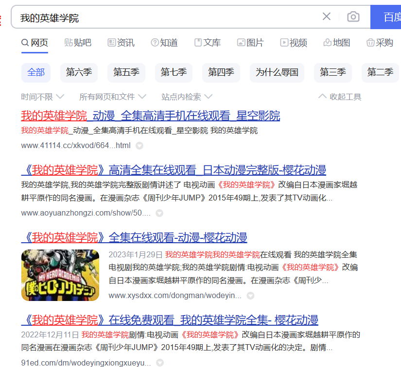The image size is (401, 367).
Task: Open the 在线免费观看 我的英雄学院全集 result link
Action: click(170, 320)
